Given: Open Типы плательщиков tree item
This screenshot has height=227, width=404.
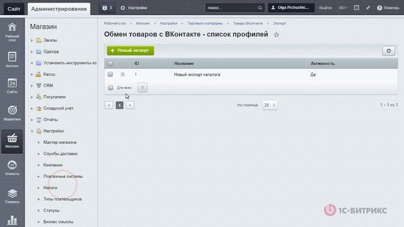Looking at the screenshot, I should pos(62,199).
